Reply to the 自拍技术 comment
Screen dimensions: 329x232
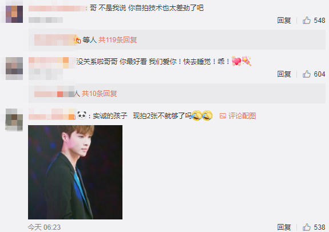(x=284, y=21)
